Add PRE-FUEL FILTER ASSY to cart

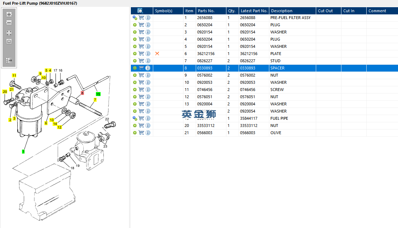(x=141, y=18)
